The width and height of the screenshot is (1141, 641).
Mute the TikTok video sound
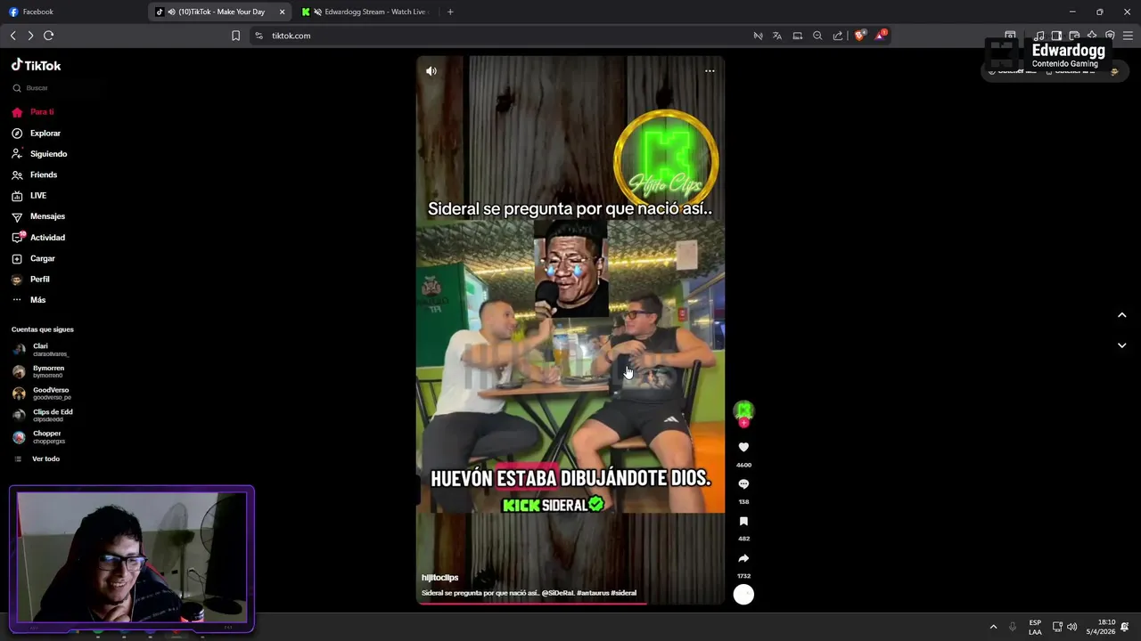click(431, 71)
